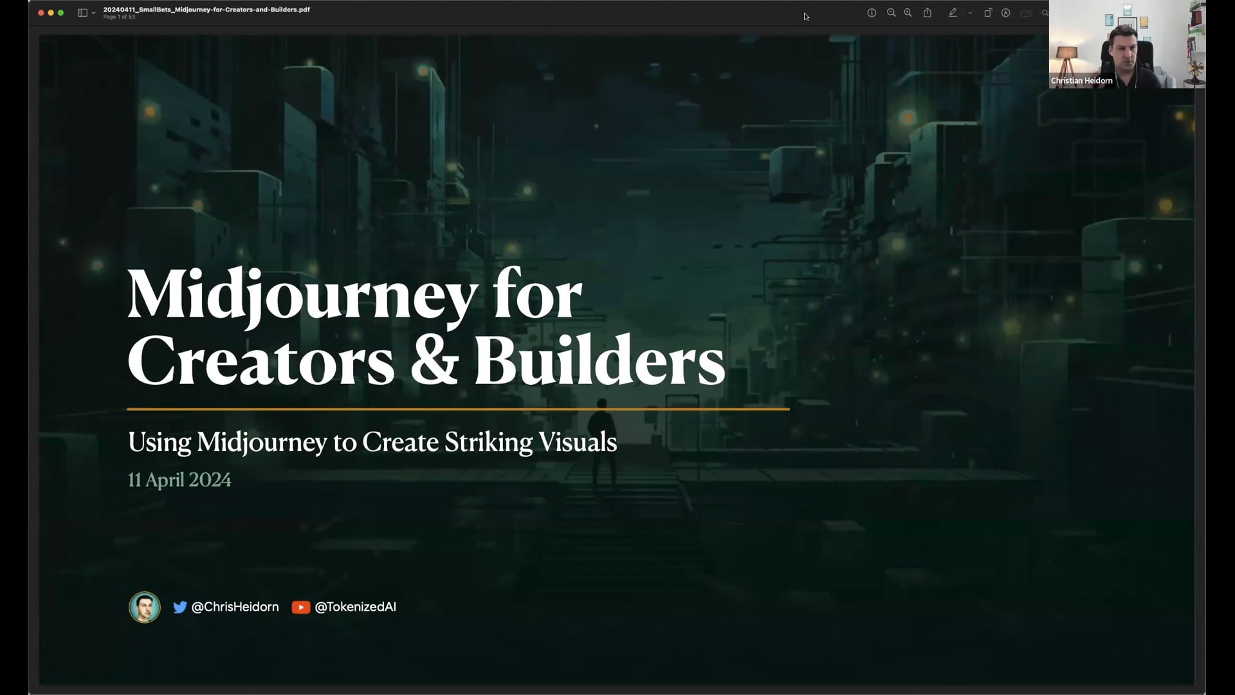Select the form fill tool in the toolbar

[1025, 13]
